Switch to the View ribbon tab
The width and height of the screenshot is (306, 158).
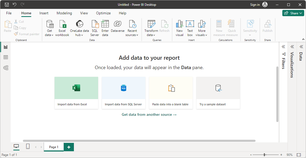coord(84,13)
